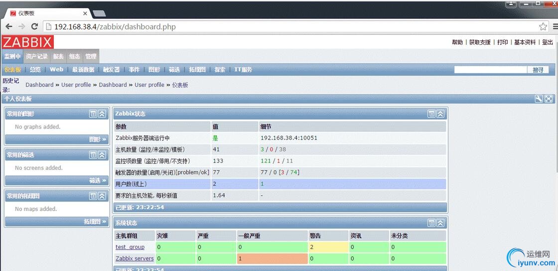Screen dimensions: 558x271
Task: Open 最新数据 submenu item
Action: click(x=83, y=70)
